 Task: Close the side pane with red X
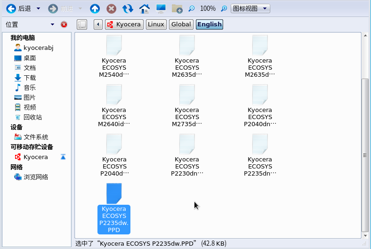click(64, 24)
